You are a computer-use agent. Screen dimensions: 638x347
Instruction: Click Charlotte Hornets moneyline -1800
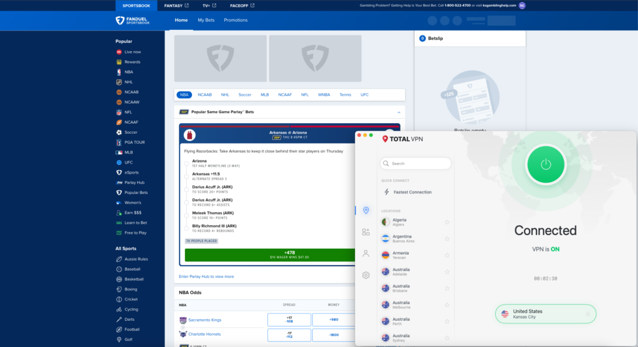[334, 335]
